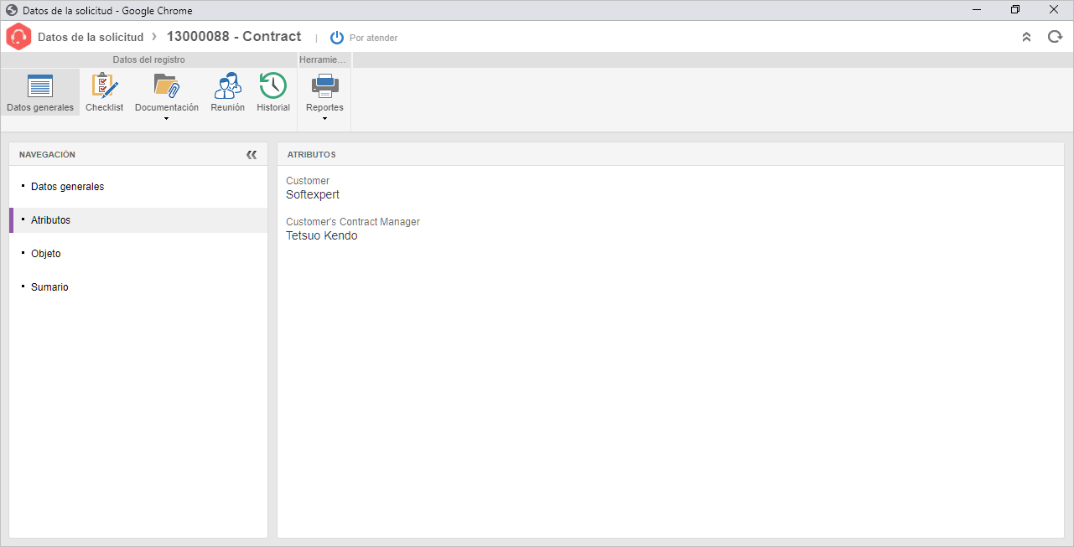1074x547 pixels.
Task: Click the Customer's Contract Manager label
Action: coord(353,222)
